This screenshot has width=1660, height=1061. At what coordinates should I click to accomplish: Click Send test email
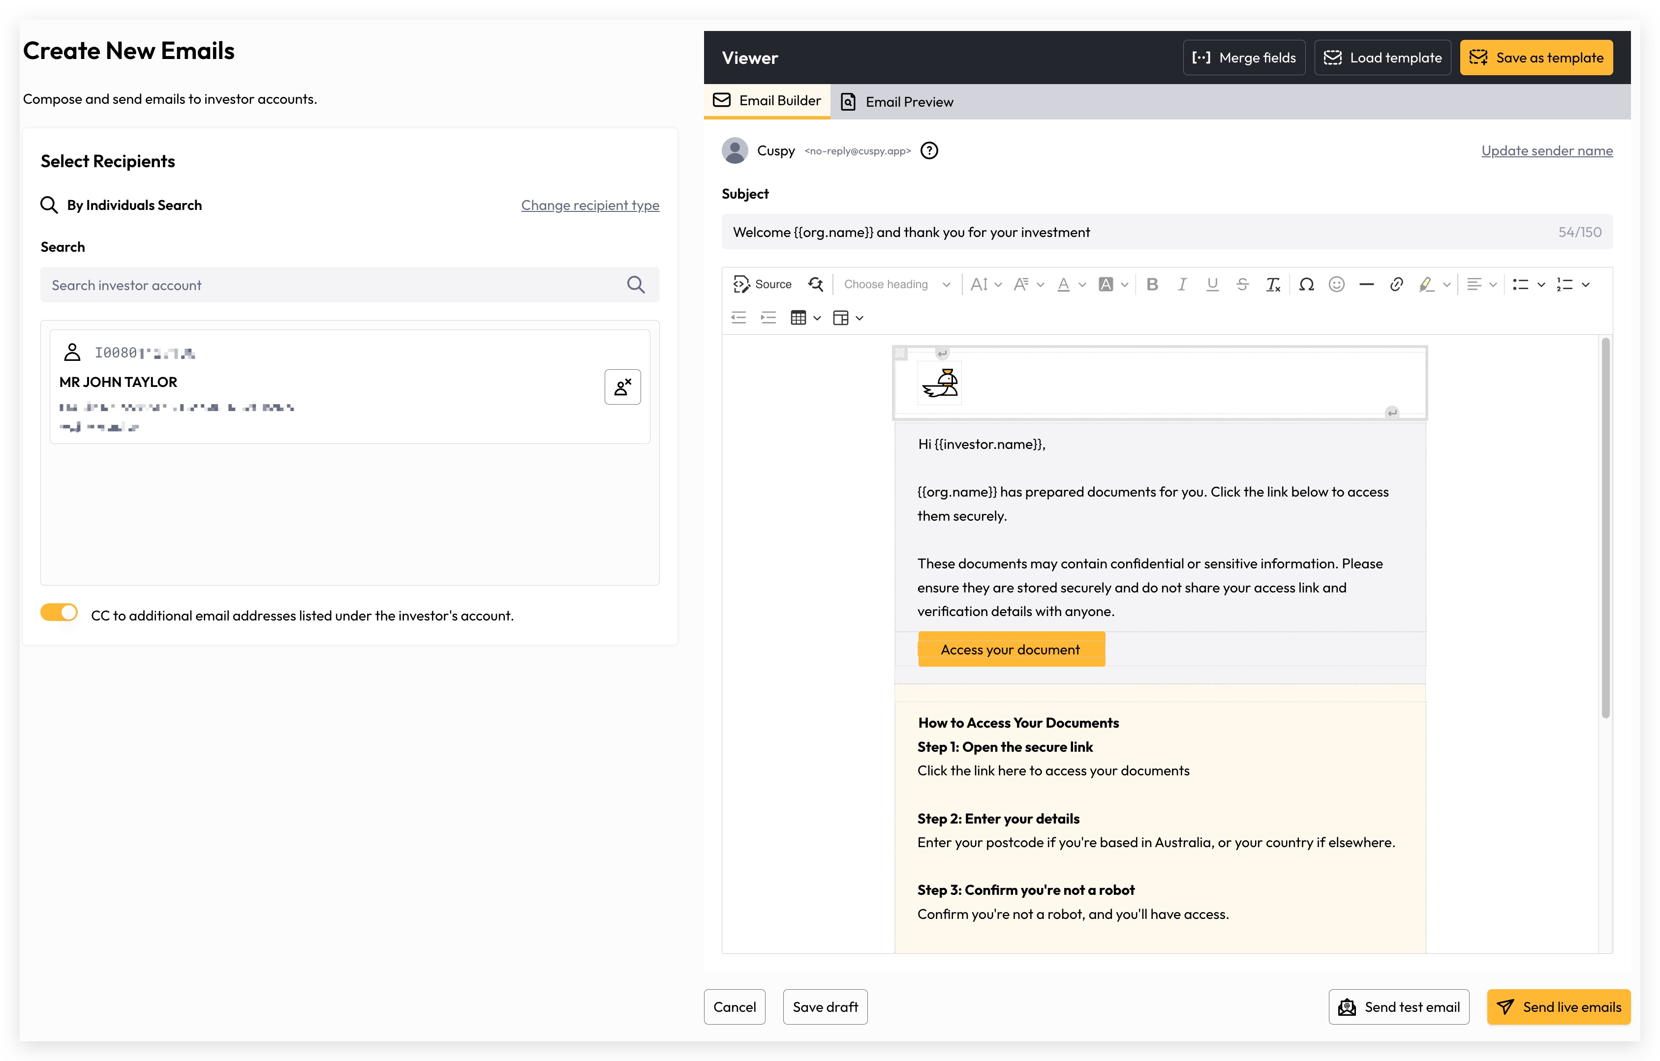[1399, 1006]
